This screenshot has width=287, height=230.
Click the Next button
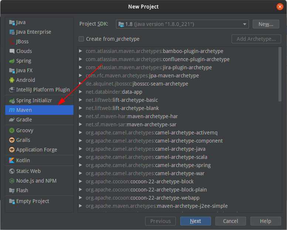click(195, 221)
